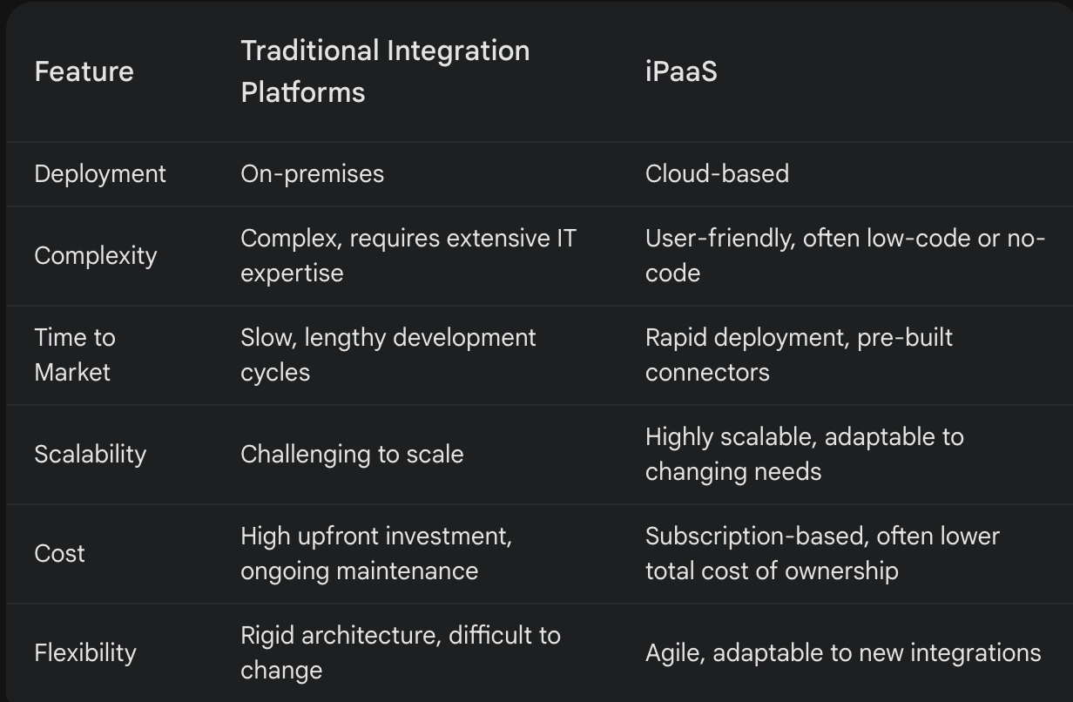This screenshot has width=1073, height=702.
Task: Click the "Scalability" row label
Action: (x=90, y=454)
